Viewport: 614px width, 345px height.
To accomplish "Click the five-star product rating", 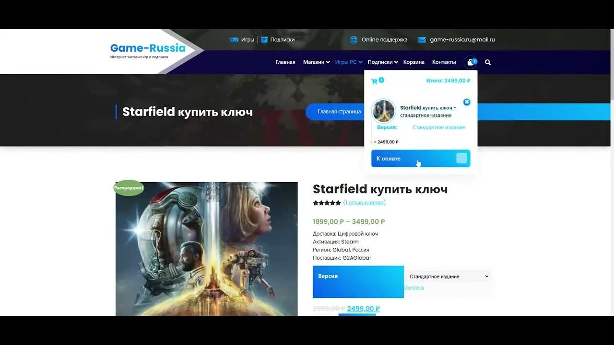I will pyautogui.click(x=327, y=203).
